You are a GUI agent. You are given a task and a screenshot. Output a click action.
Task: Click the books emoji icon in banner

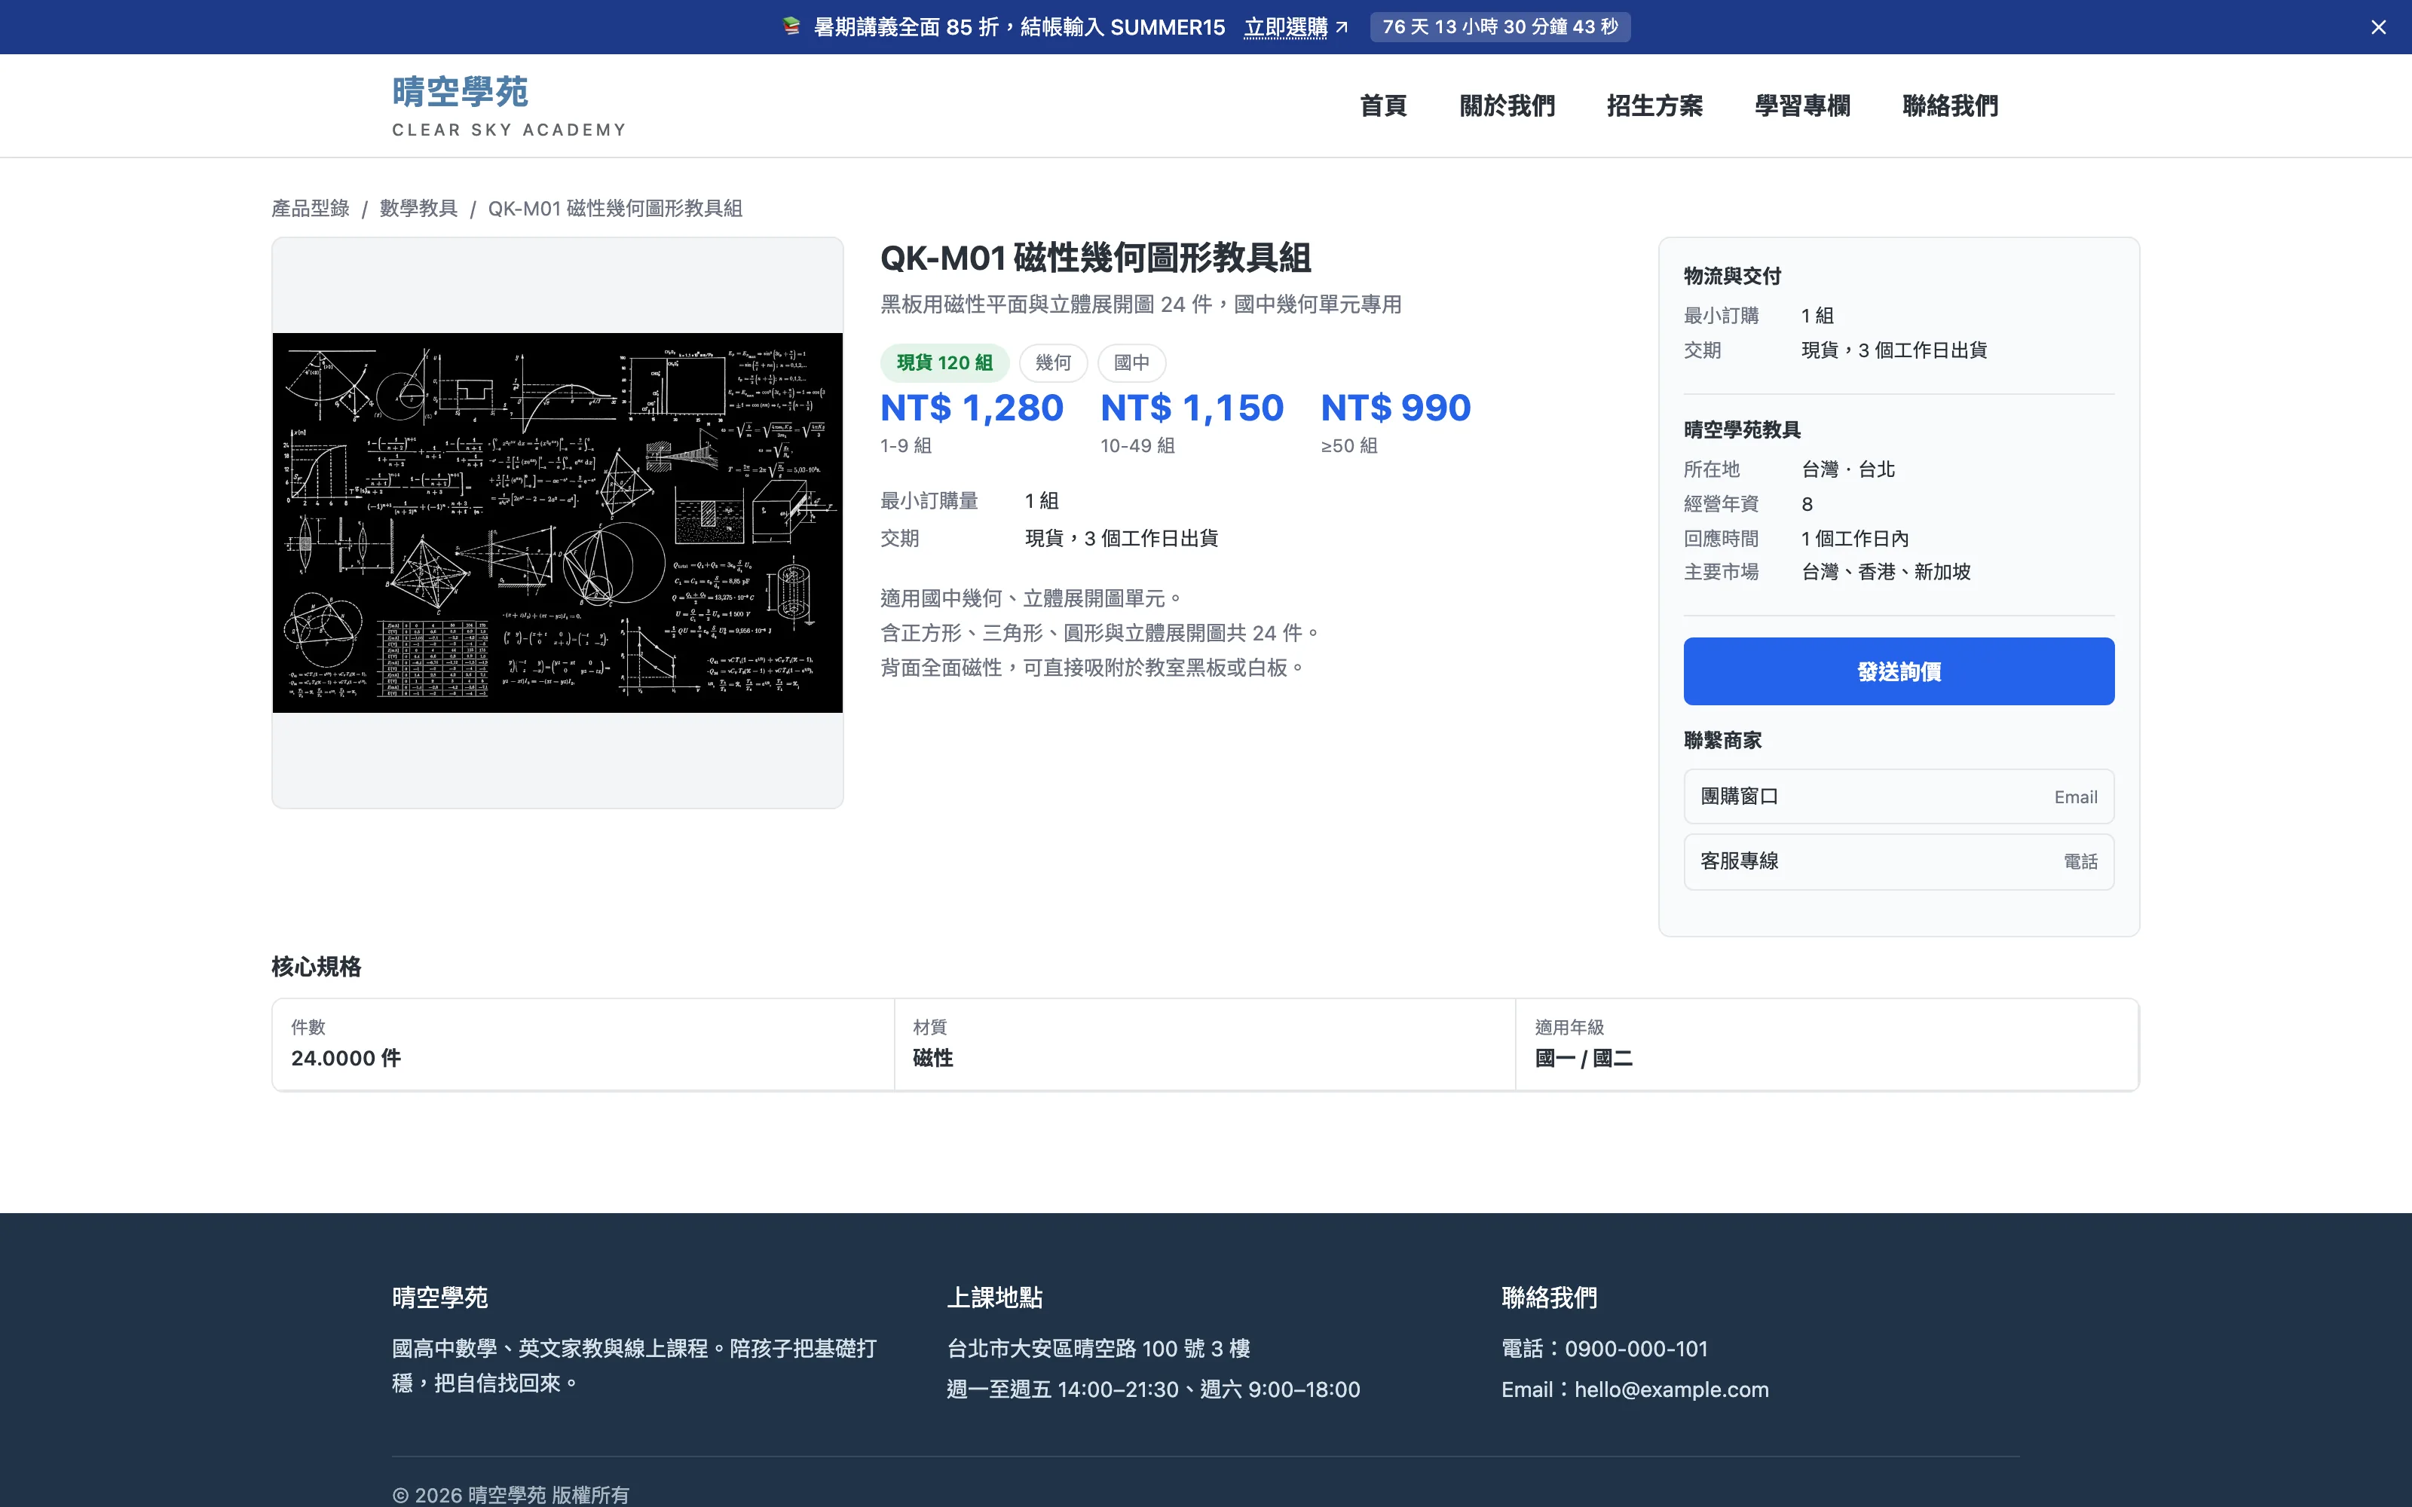coord(791,27)
